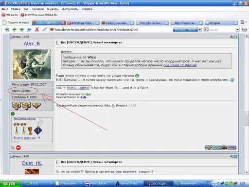Screen dimensions: 249x187
Task: Open the Правка menu
Action: 16,9
